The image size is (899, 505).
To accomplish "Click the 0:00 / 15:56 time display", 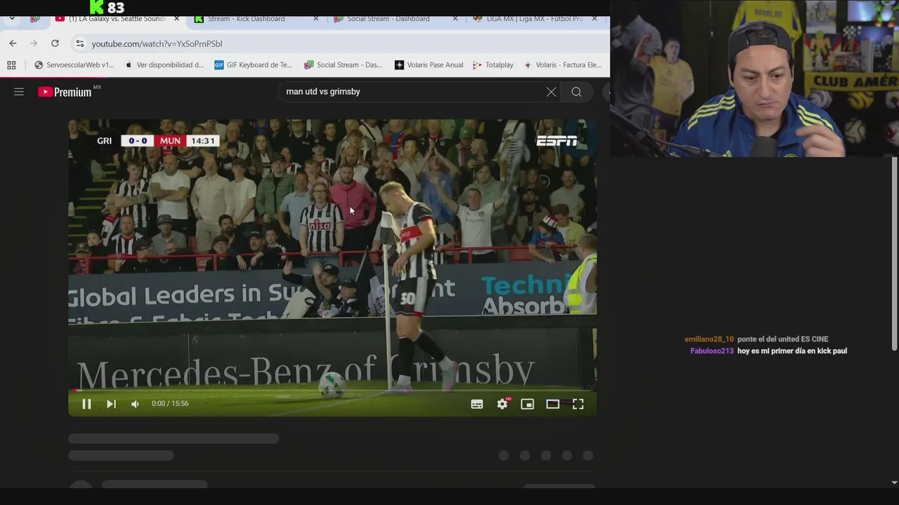I will (170, 404).
